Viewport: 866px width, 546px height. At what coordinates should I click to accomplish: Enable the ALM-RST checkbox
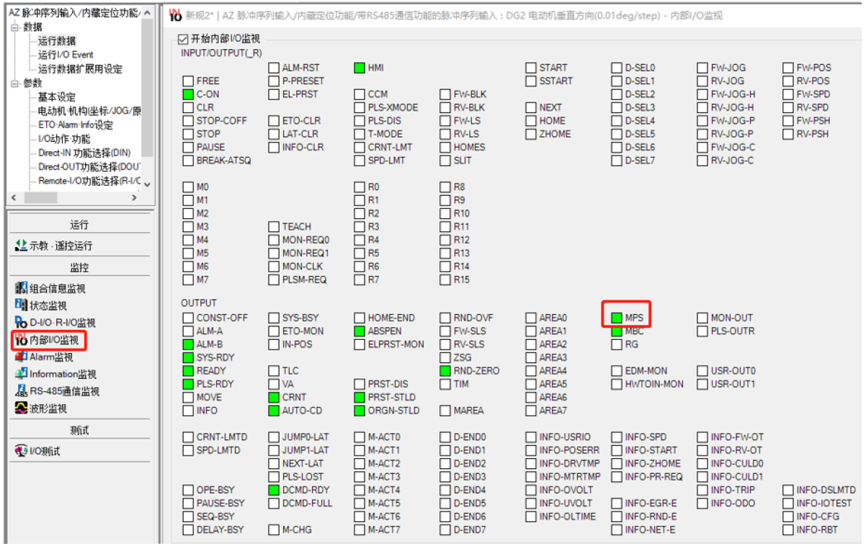[274, 68]
